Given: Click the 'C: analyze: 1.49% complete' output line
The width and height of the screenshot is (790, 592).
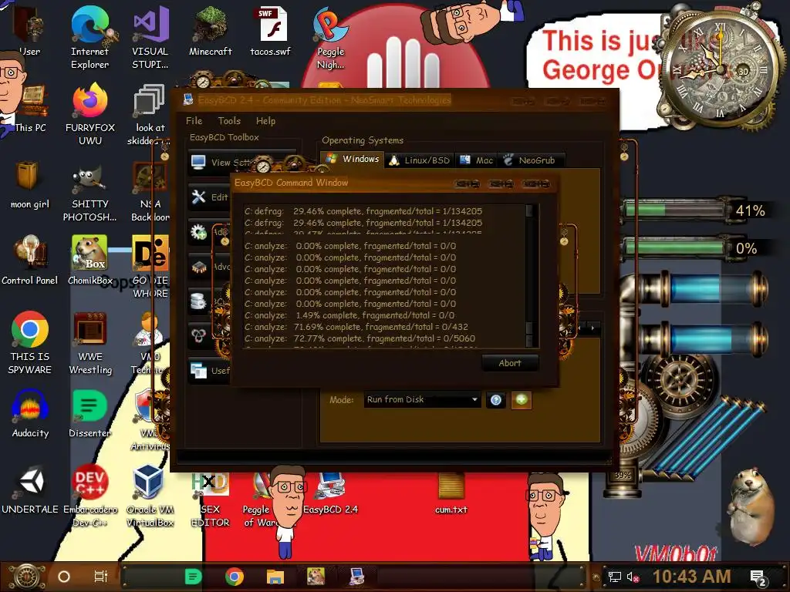Looking at the screenshot, I should 349,315.
